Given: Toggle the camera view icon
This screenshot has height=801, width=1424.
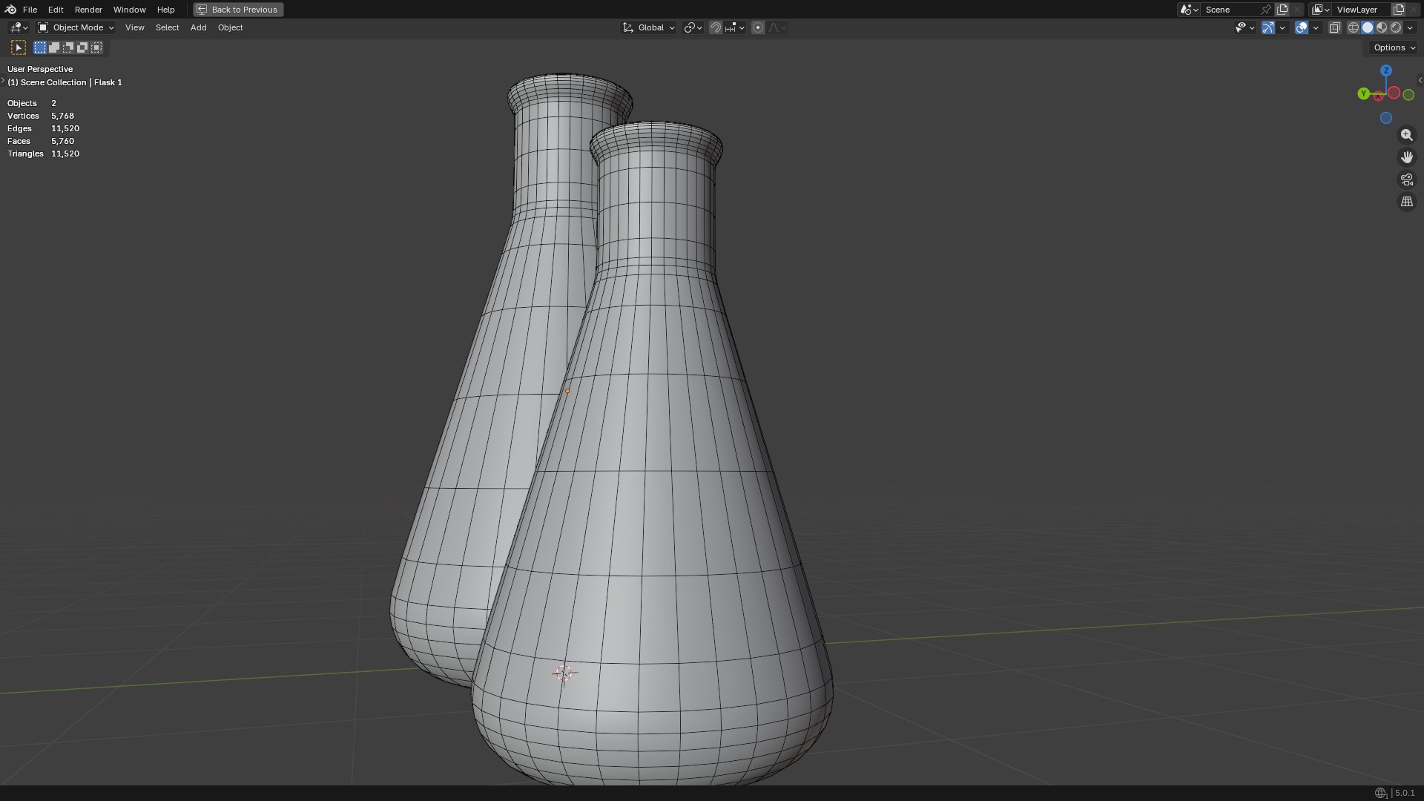Looking at the screenshot, I should coord(1406,179).
